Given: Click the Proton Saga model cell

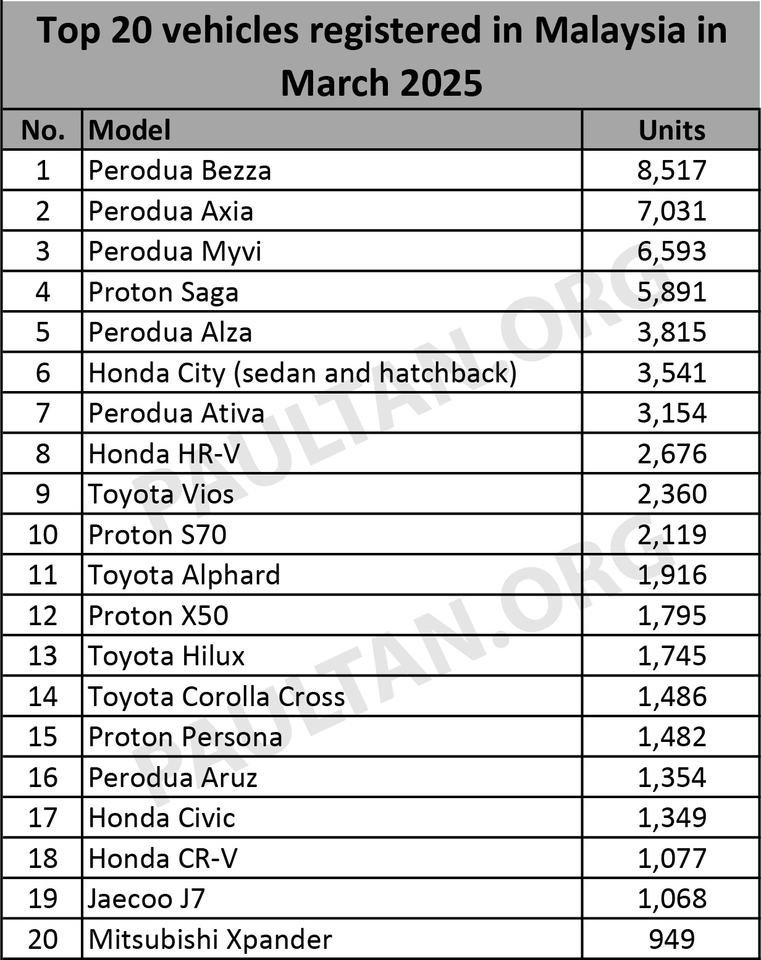Looking at the screenshot, I should (x=163, y=292).
